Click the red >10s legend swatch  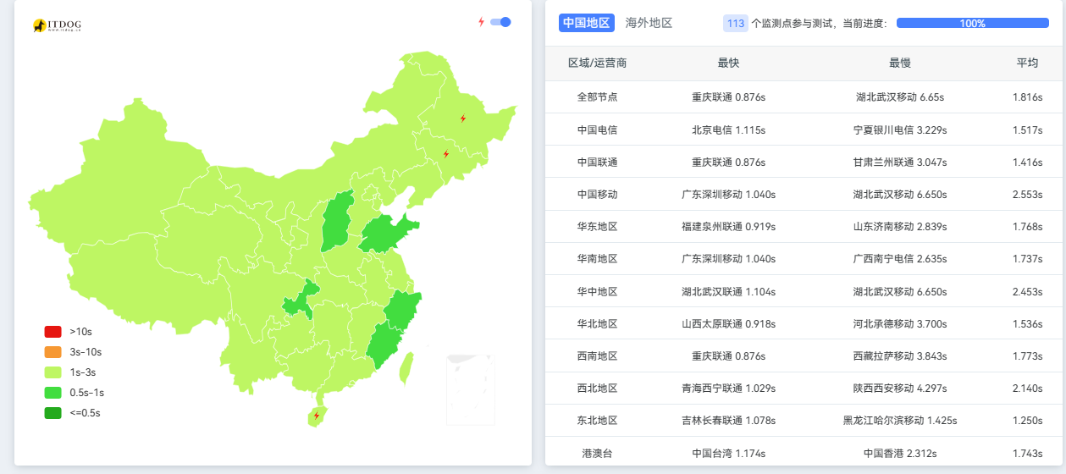pyautogui.click(x=52, y=332)
